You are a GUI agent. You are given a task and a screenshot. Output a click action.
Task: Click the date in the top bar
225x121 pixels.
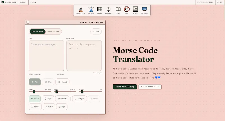(205, 2)
